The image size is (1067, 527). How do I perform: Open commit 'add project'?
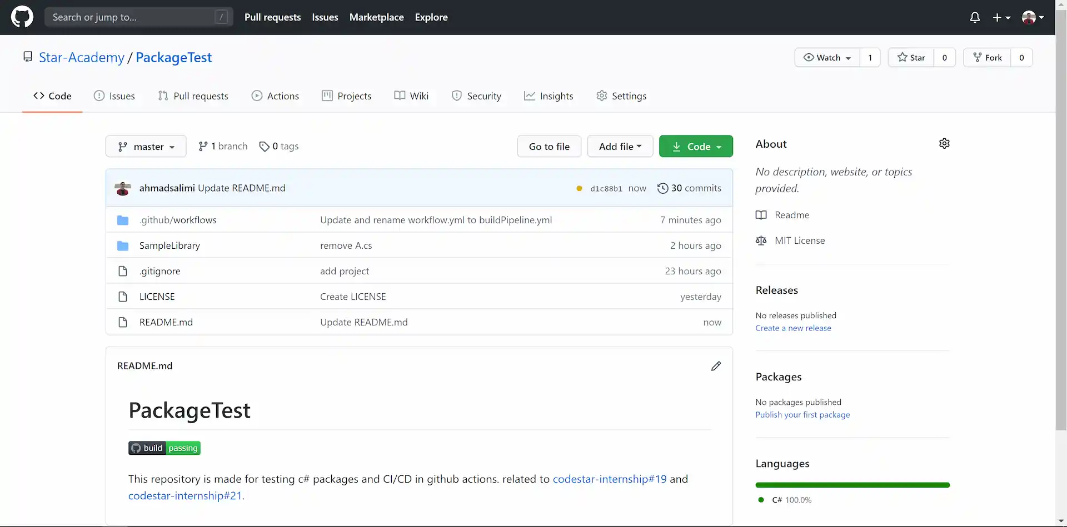(x=345, y=271)
